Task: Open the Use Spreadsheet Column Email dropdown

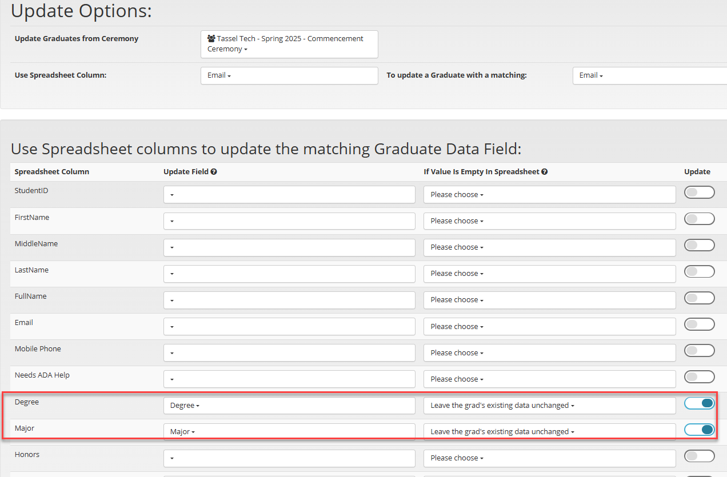Action: click(x=289, y=75)
